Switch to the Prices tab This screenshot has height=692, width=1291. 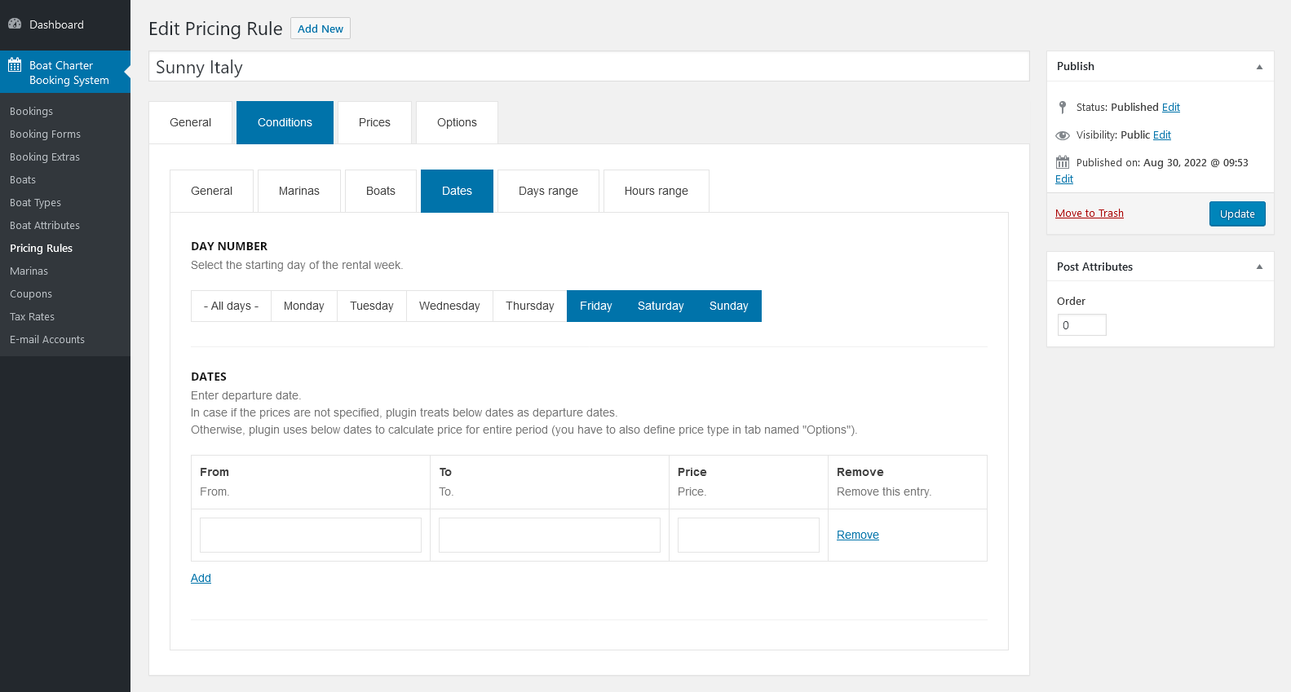coord(374,122)
